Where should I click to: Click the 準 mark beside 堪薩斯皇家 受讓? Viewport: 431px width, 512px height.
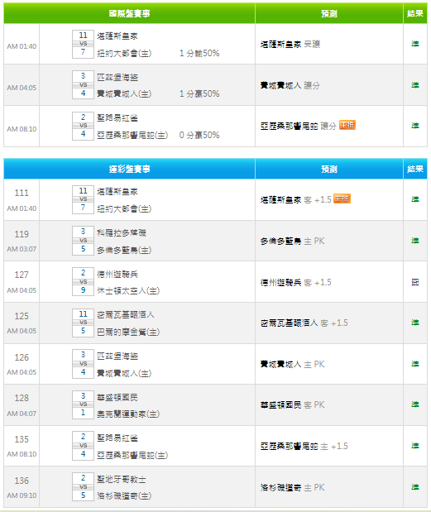pos(415,44)
